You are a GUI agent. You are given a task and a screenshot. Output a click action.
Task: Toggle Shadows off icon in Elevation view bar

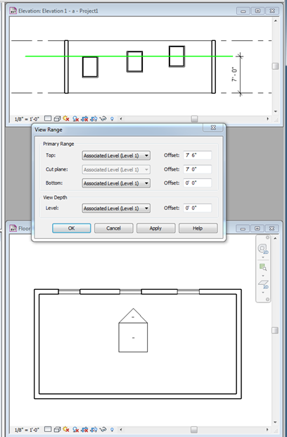pyautogui.click(x=76, y=118)
